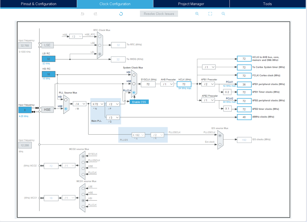Open the AHB Prescaler dropdown

coord(167,84)
